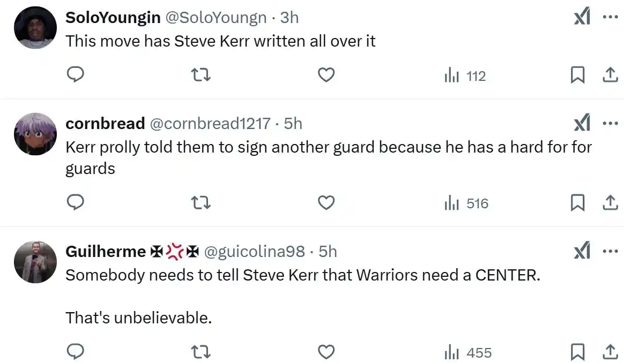Open Grok icon on Guilherme's tweet
The image size is (624, 363).
pyautogui.click(x=582, y=251)
